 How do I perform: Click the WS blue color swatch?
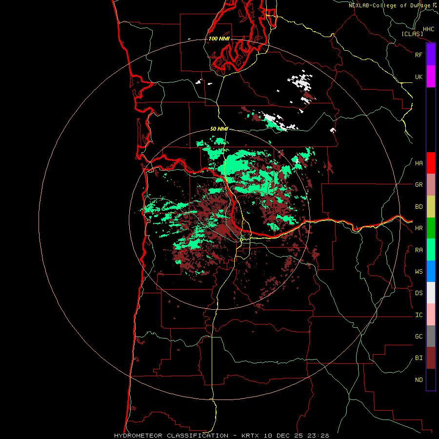431,271
